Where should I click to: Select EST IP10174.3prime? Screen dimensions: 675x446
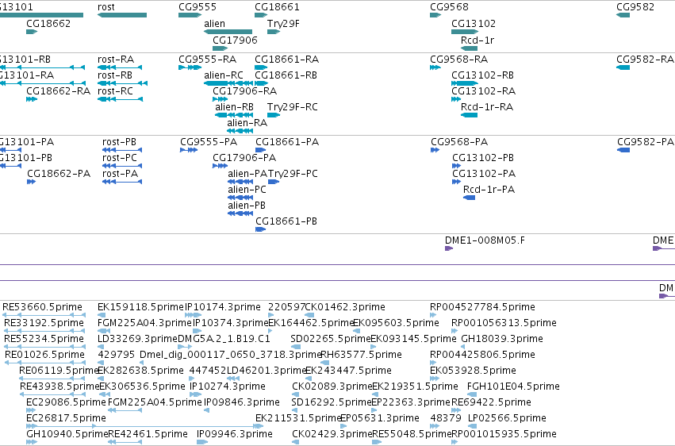(x=223, y=307)
